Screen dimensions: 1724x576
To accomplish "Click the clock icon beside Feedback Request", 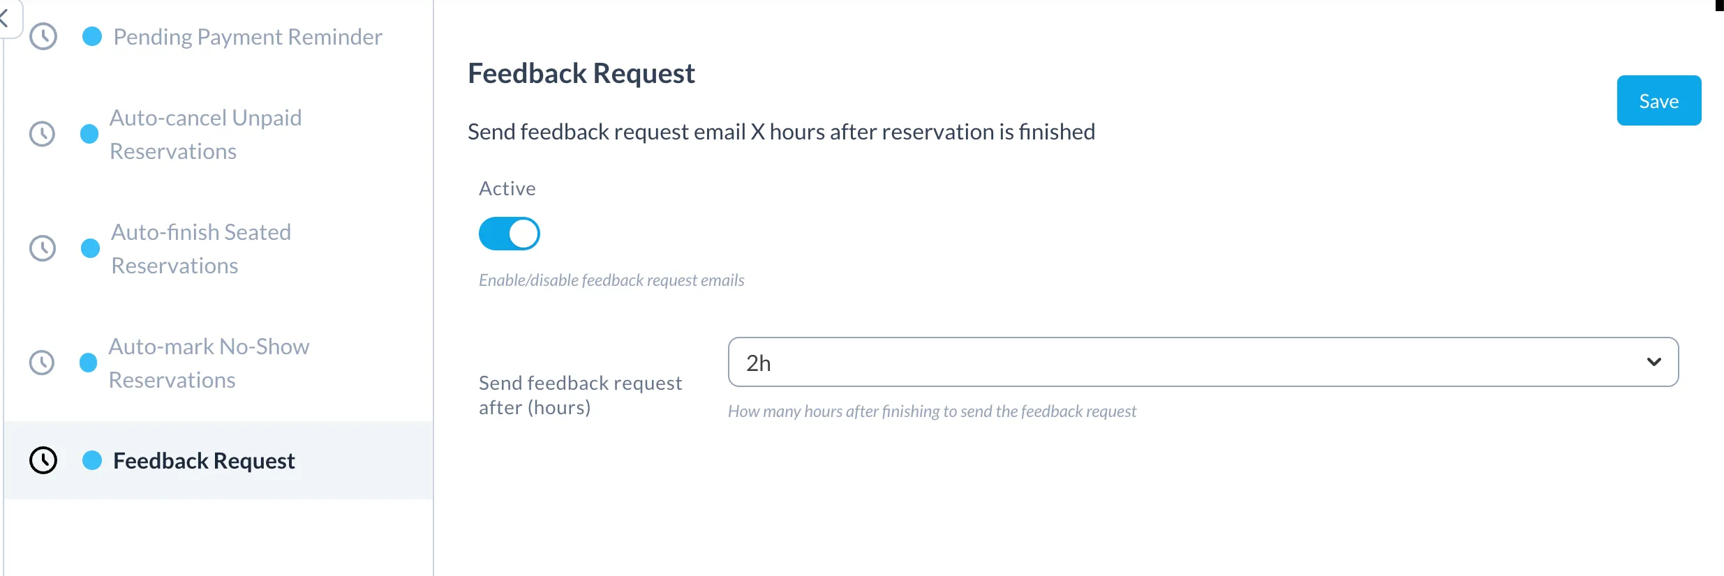I will [43, 460].
